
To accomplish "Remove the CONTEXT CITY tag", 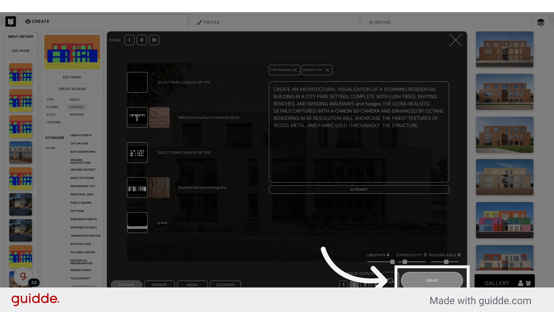I will [x=327, y=70].
